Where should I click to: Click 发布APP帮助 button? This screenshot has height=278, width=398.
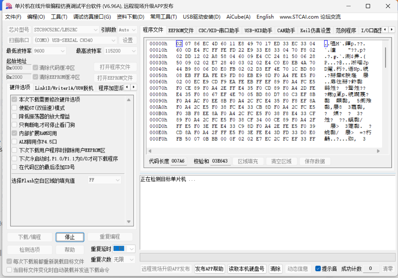coord(209,269)
